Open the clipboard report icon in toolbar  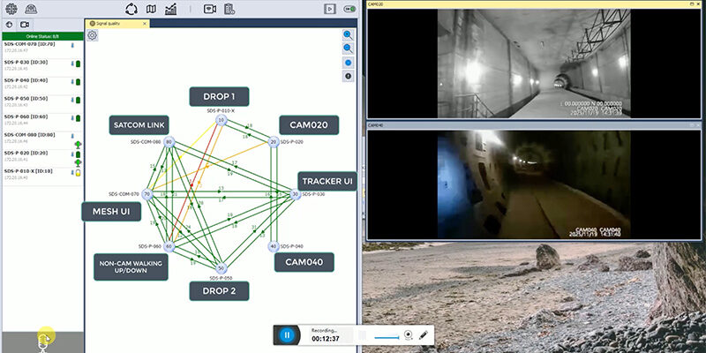point(229,9)
